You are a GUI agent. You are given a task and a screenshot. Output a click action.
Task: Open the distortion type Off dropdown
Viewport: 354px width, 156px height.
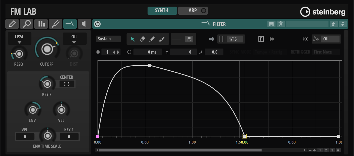(74, 39)
